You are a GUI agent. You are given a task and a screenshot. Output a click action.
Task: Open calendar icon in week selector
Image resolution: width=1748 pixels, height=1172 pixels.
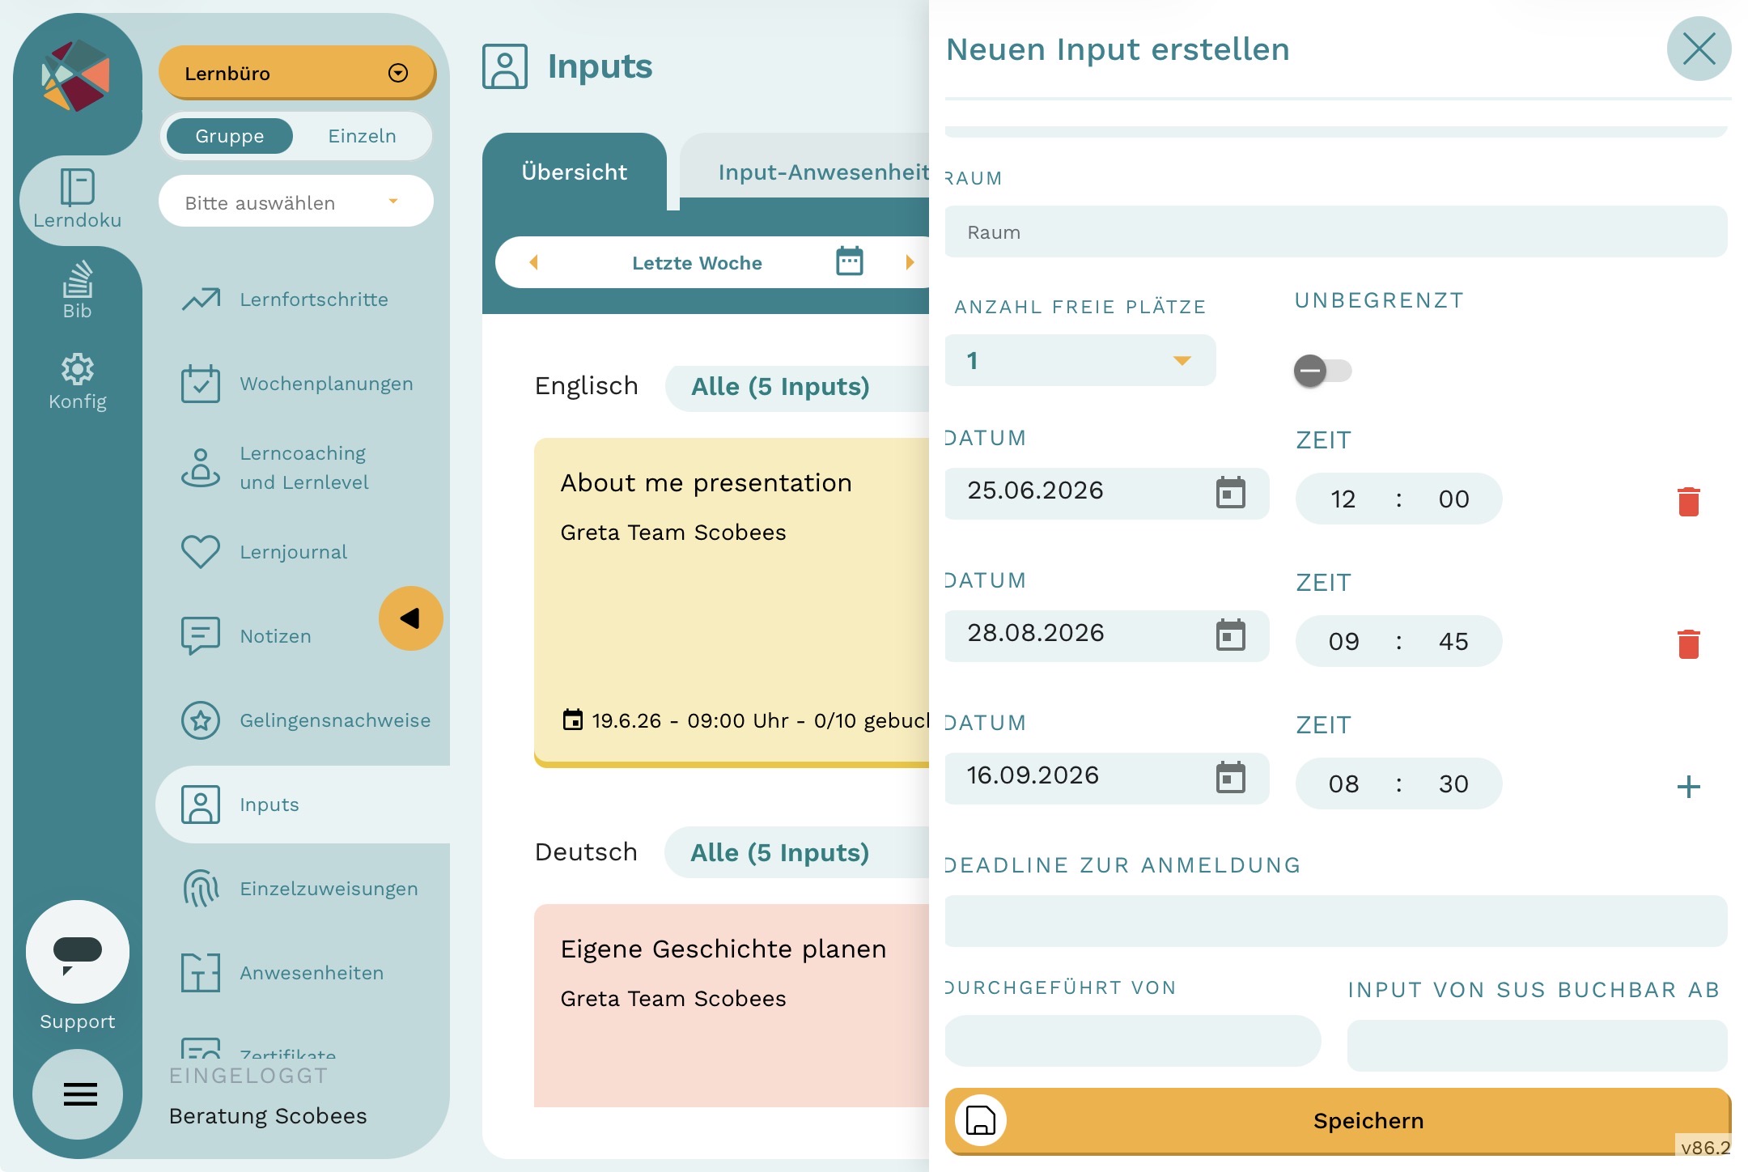coord(849,261)
